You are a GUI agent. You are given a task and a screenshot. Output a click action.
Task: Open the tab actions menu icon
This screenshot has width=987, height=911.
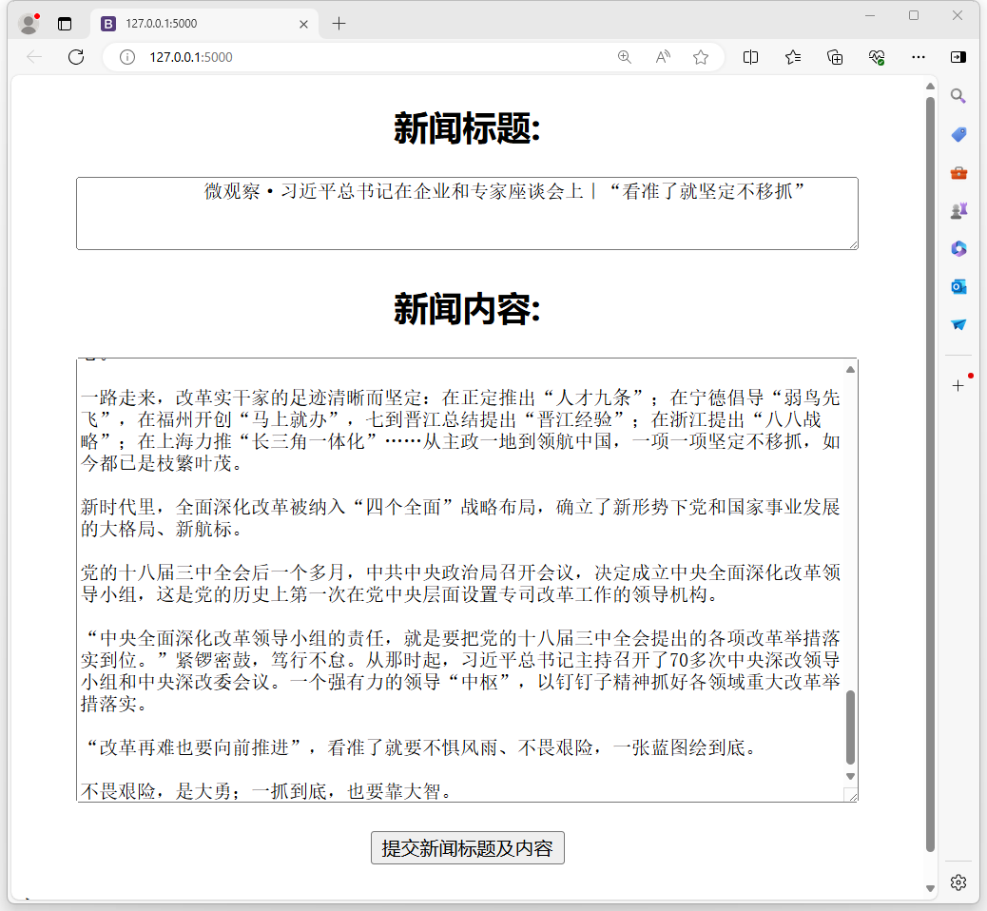click(x=65, y=24)
